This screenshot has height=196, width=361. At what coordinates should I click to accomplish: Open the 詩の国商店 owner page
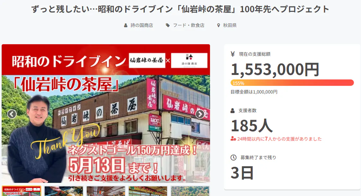pos(142,25)
